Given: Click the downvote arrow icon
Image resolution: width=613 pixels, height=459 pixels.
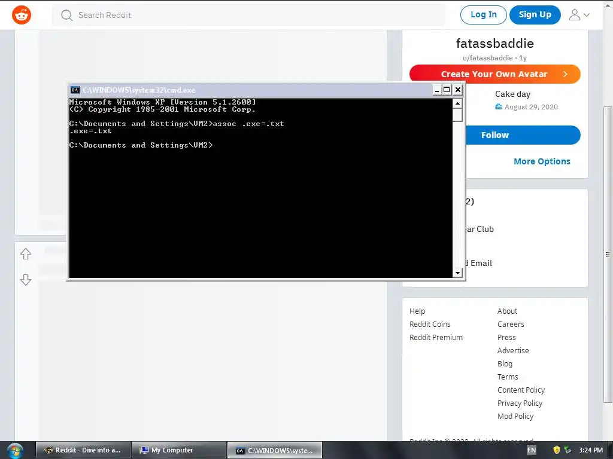Looking at the screenshot, I should [26, 280].
